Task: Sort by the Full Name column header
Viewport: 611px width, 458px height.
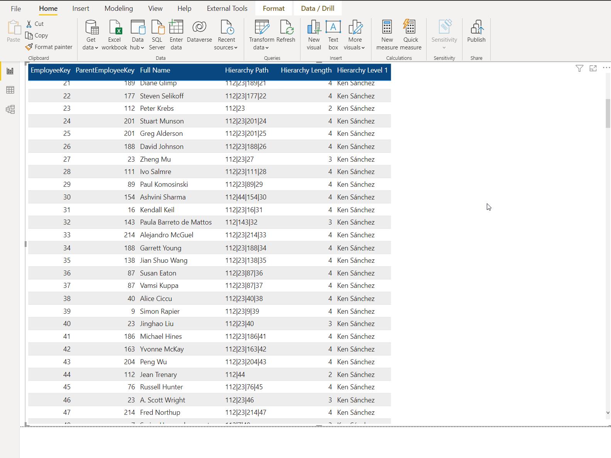Action: pyautogui.click(x=155, y=70)
